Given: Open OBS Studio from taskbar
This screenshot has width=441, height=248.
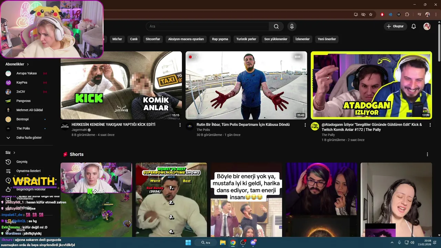Looking at the screenshot, I should click(243, 242).
